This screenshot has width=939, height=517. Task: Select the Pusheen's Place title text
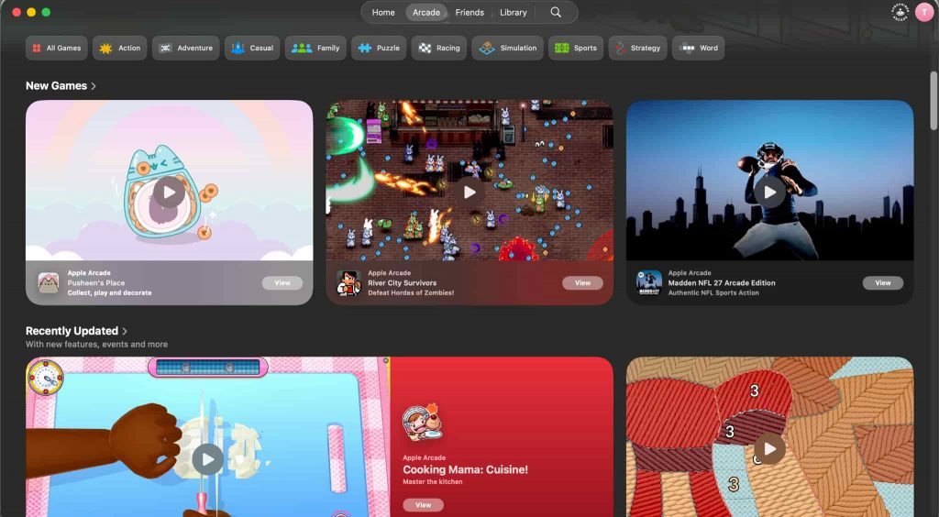[x=96, y=283]
